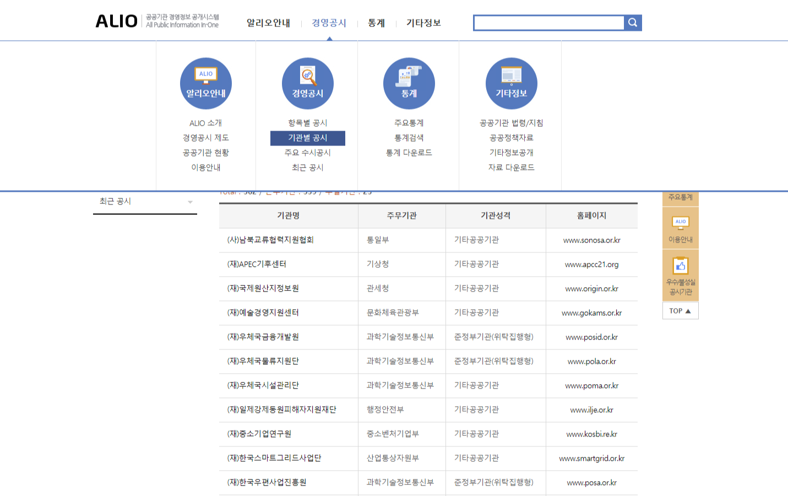
Task: Select 통계검색 submenu item
Action: coord(409,138)
